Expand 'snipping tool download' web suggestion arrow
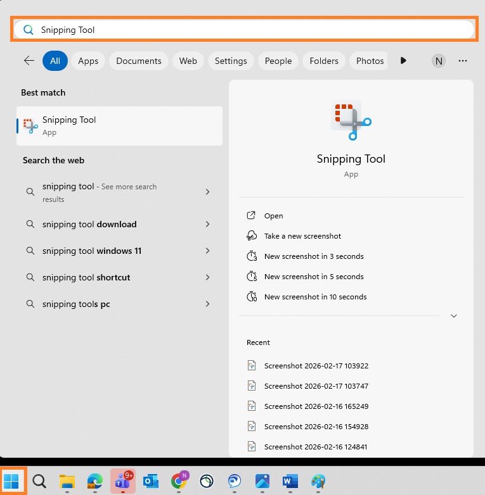This screenshot has height=495, width=485. click(207, 224)
